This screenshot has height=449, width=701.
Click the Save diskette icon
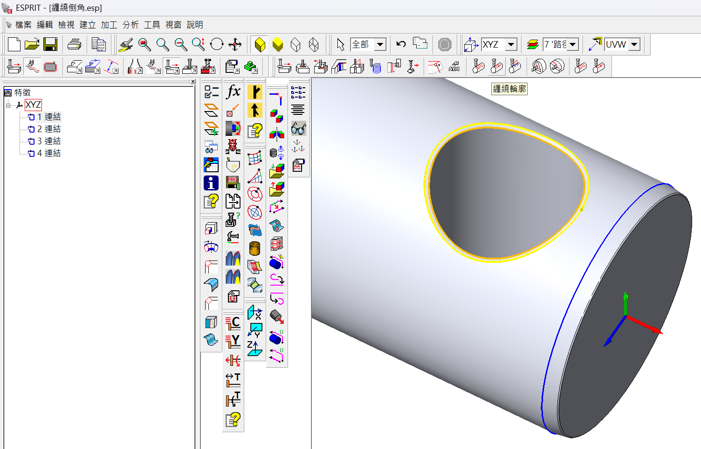[x=50, y=44]
